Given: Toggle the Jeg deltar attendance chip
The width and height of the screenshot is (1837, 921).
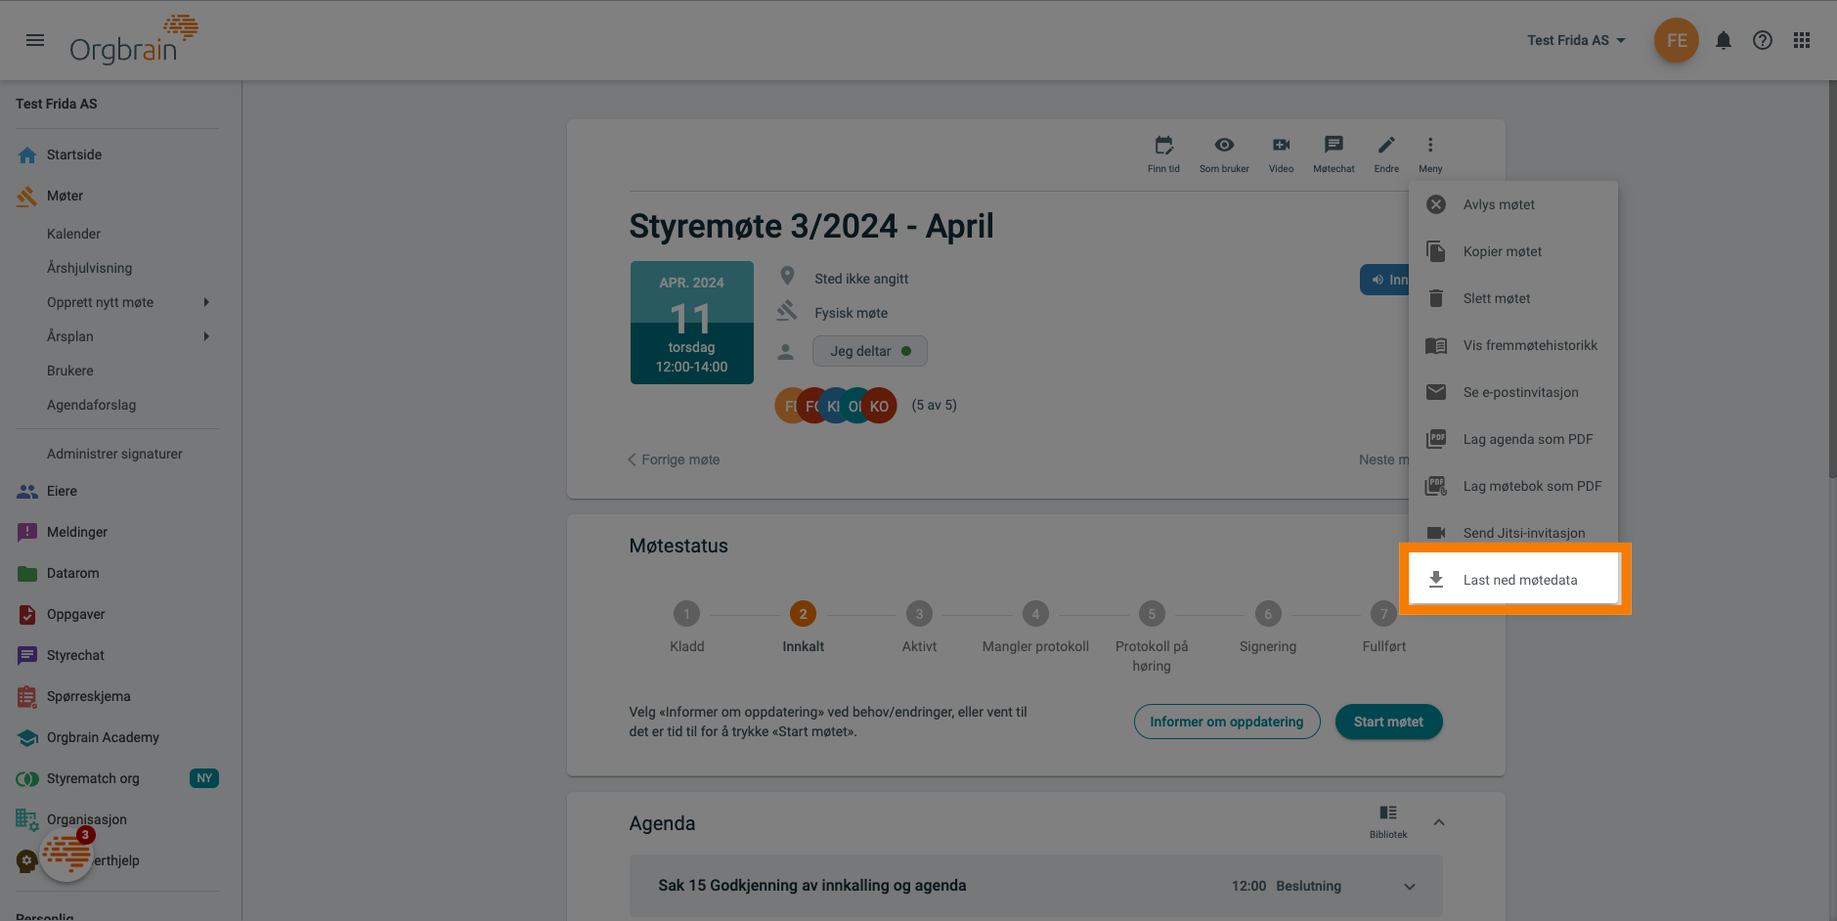Looking at the screenshot, I should (869, 351).
